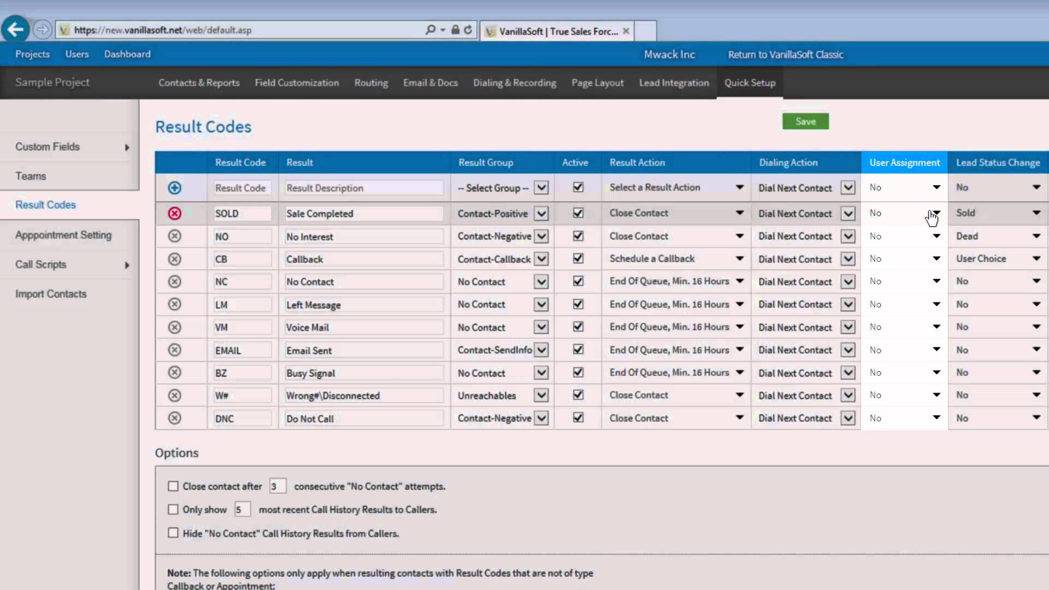Click the browser URL address field
1049x590 pixels.
240,30
